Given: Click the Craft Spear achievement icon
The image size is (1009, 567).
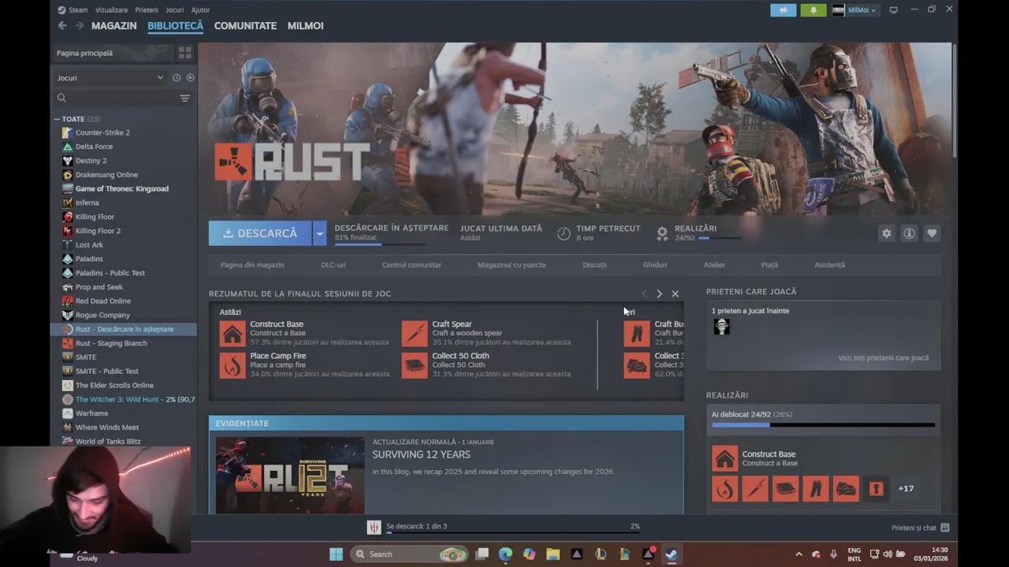Looking at the screenshot, I should click(x=415, y=333).
